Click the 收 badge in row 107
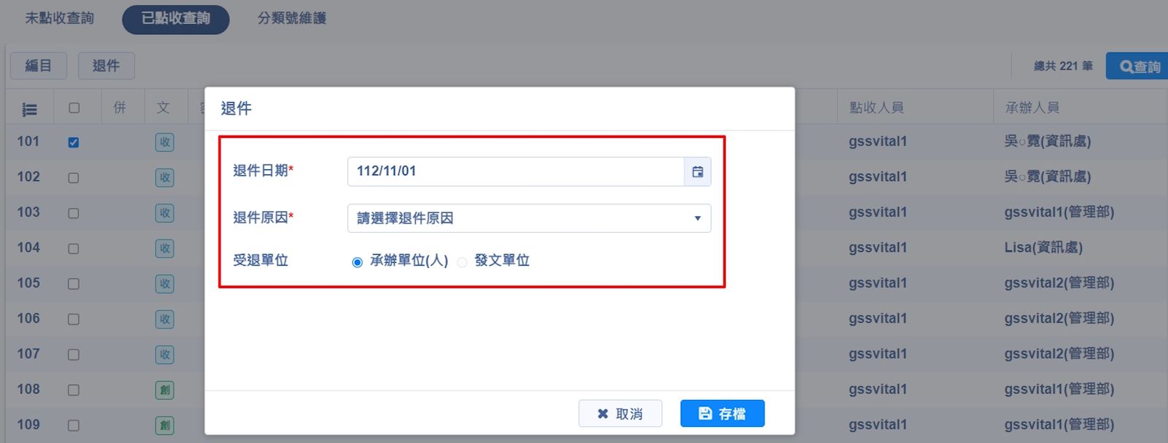Image resolution: width=1168 pixels, height=443 pixels. point(165,355)
